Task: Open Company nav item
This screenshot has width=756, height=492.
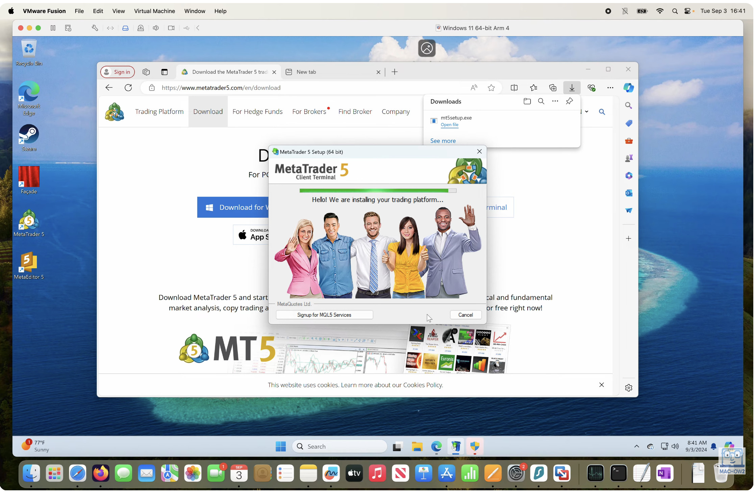Action: click(397, 112)
